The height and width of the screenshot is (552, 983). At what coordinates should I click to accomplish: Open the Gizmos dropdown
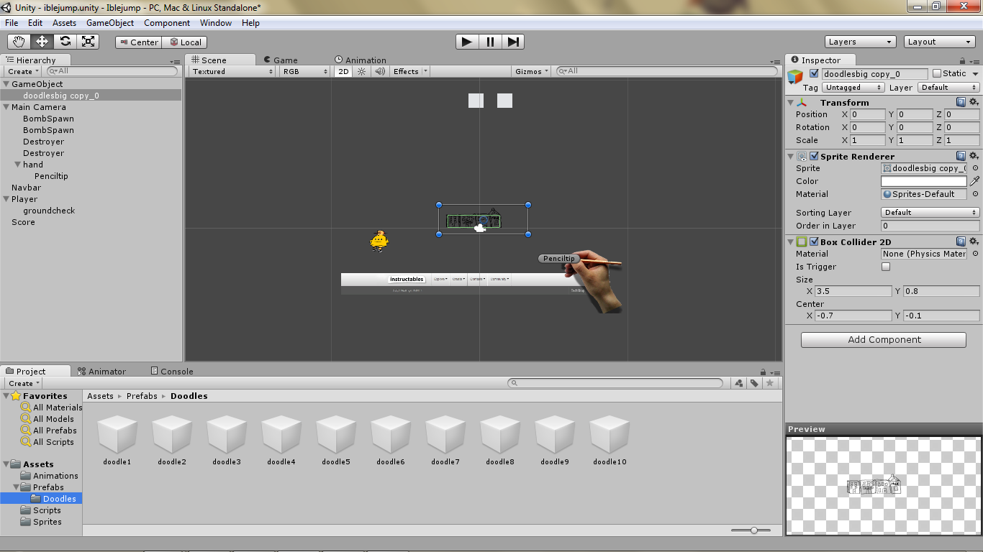pos(533,71)
